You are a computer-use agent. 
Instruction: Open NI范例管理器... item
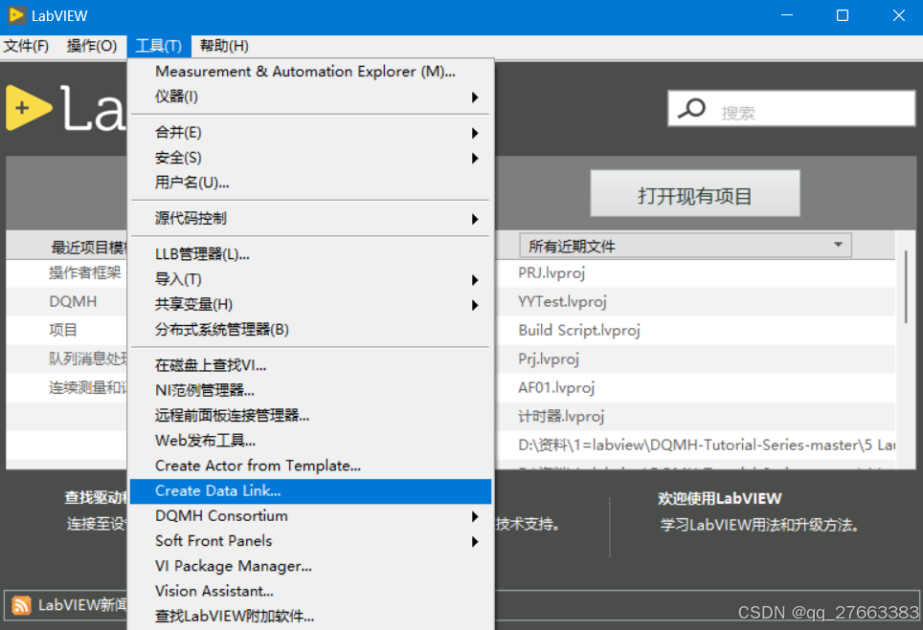311,390
